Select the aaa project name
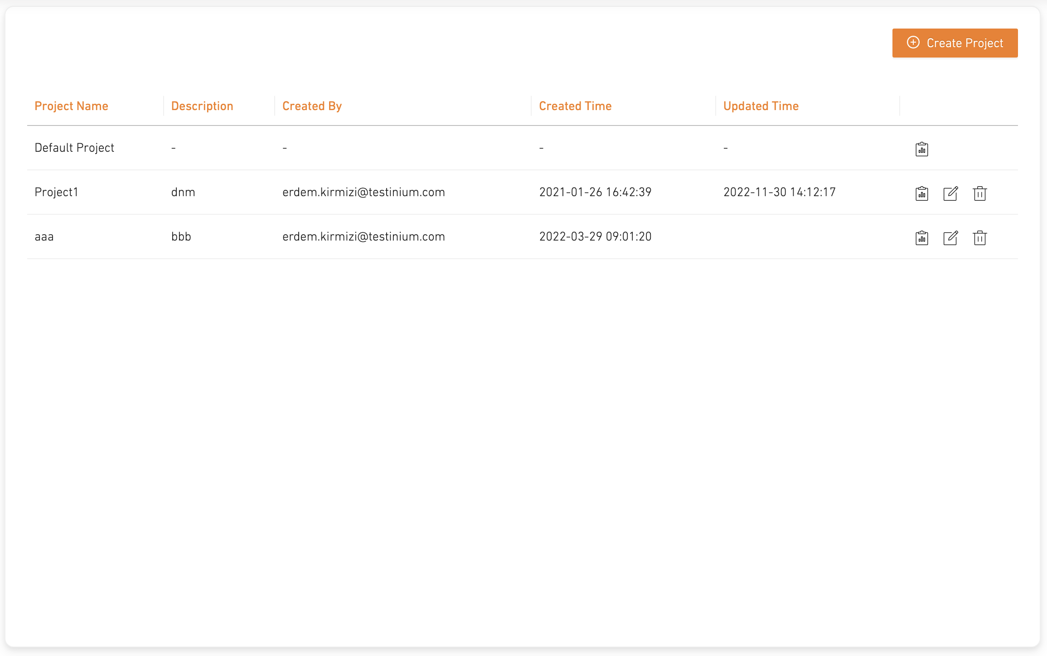Viewport: 1047px width, 656px height. 44,236
